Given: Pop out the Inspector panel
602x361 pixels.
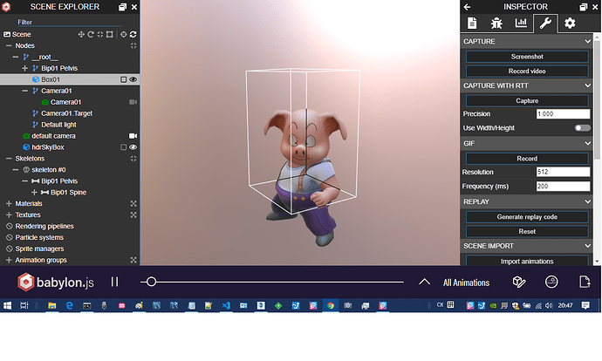Looking at the screenshot, I should click(x=584, y=7).
